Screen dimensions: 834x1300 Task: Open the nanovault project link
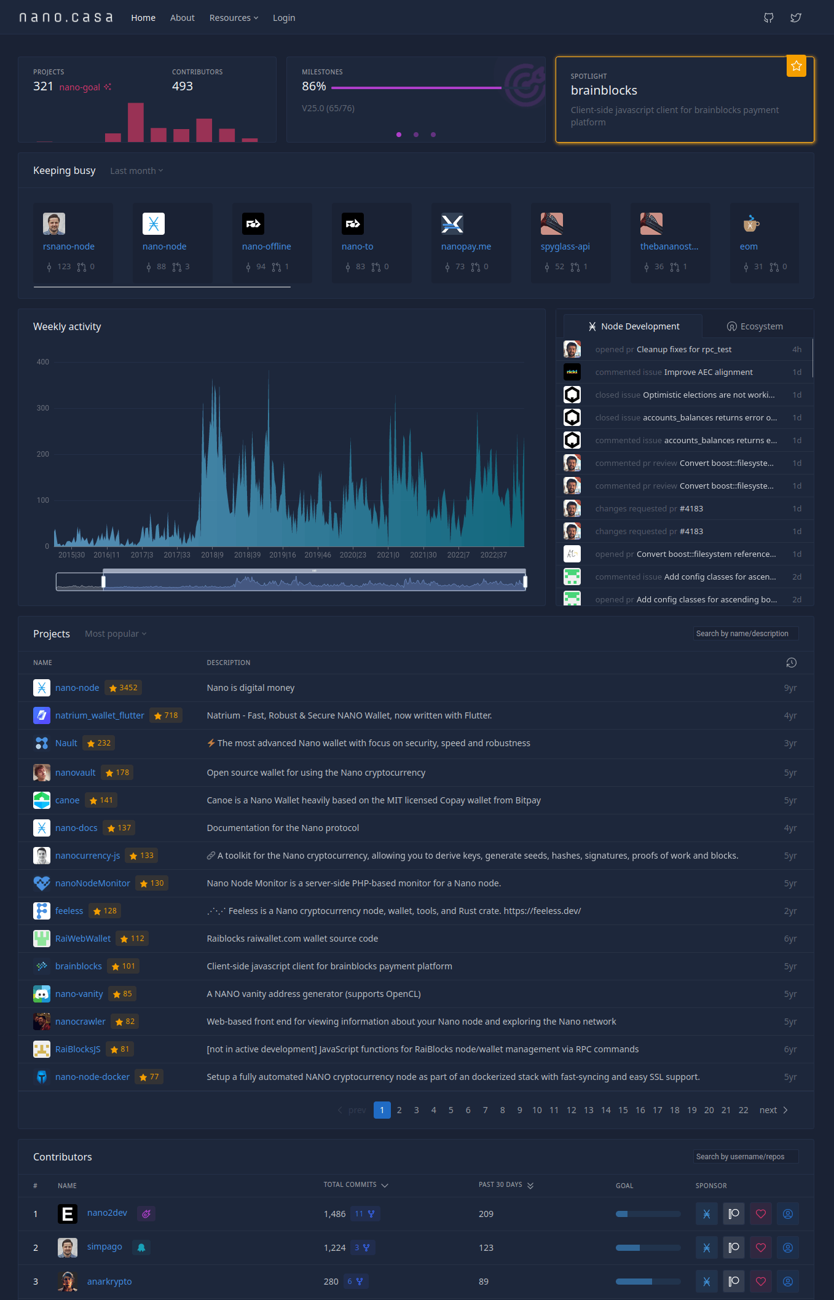pos(76,773)
